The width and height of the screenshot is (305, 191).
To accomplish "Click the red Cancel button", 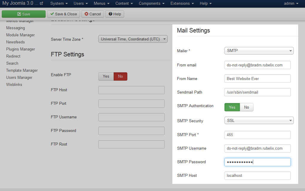I will click(x=93, y=14).
